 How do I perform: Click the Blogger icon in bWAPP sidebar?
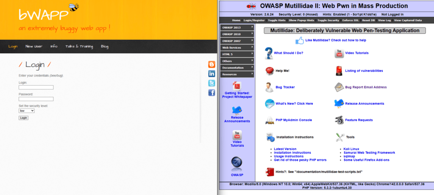tap(211, 64)
